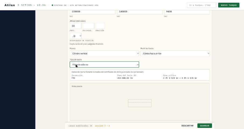Image resolution: width=244 pixels, height=129 pixels.
Task: Click the FRC correction value
Action: point(73,78)
